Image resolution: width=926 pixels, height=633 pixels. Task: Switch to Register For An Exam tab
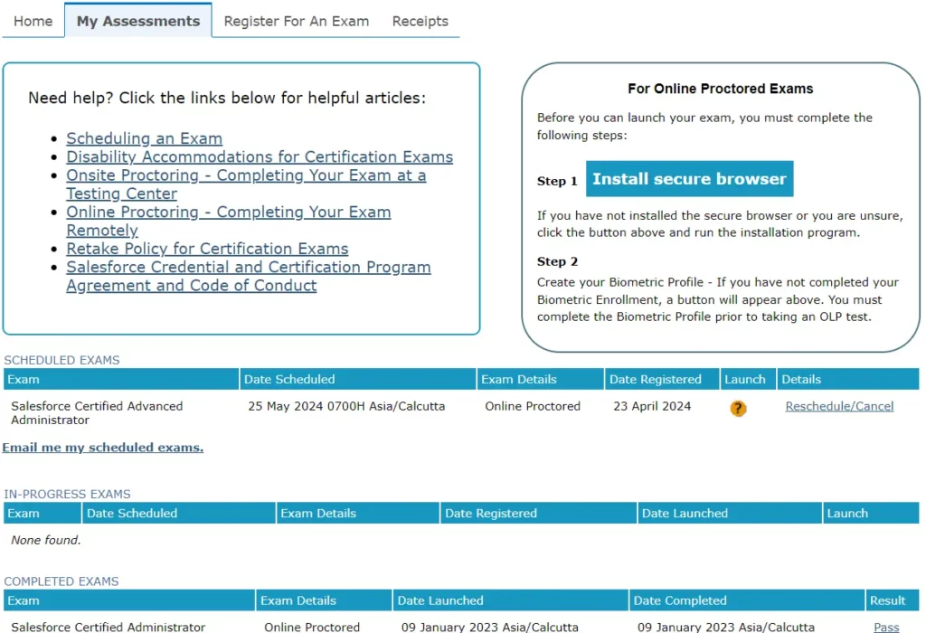297,22
